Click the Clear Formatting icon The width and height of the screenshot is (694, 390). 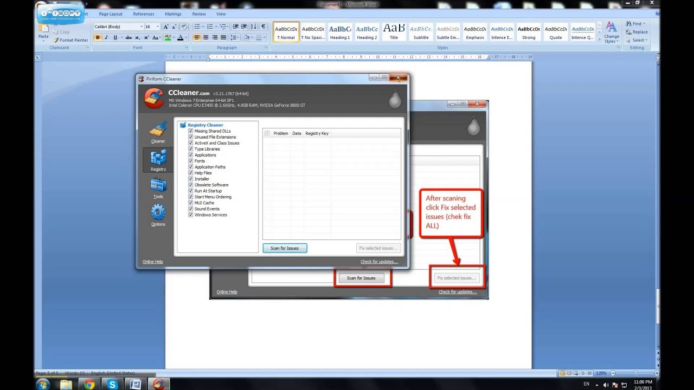point(184,27)
